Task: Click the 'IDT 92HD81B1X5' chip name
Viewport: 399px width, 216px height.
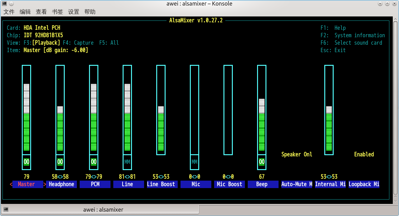Action: 43,35
